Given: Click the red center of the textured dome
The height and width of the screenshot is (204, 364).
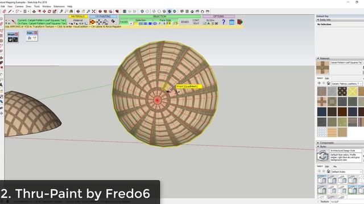Looking at the screenshot, I should [x=158, y=100].
